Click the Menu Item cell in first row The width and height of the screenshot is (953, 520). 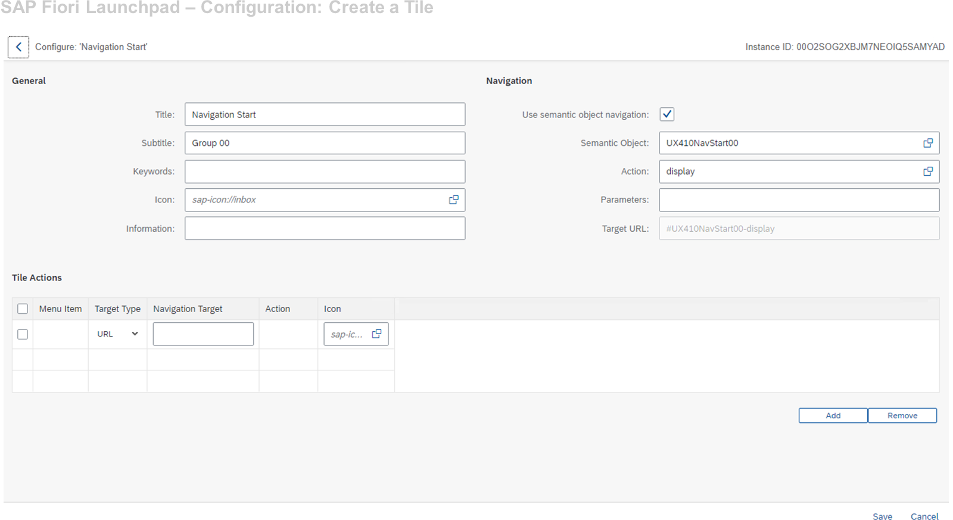(60, 334)
